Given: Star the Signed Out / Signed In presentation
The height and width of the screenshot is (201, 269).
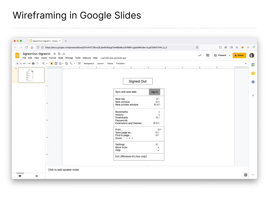Looking at the screenshot, I should pos(55,54).
